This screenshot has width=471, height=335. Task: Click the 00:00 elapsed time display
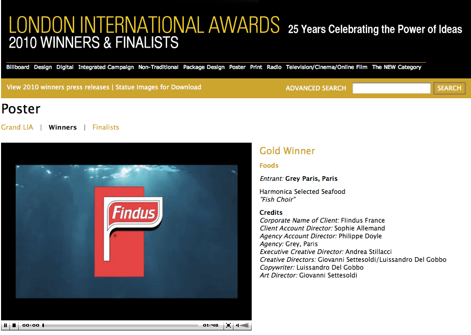pyautogui.click(x=31, y=325)
